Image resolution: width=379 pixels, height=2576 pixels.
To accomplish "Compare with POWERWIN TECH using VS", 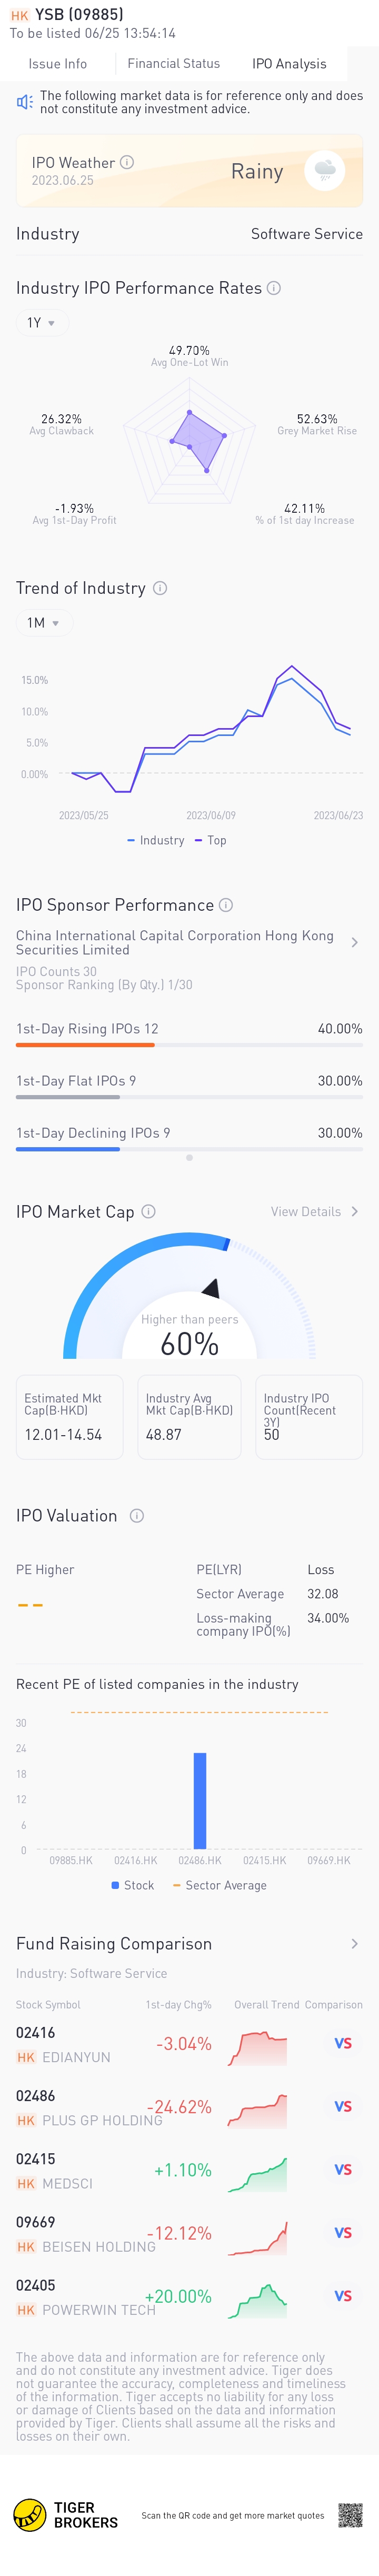I will [x=343, y=2296].
